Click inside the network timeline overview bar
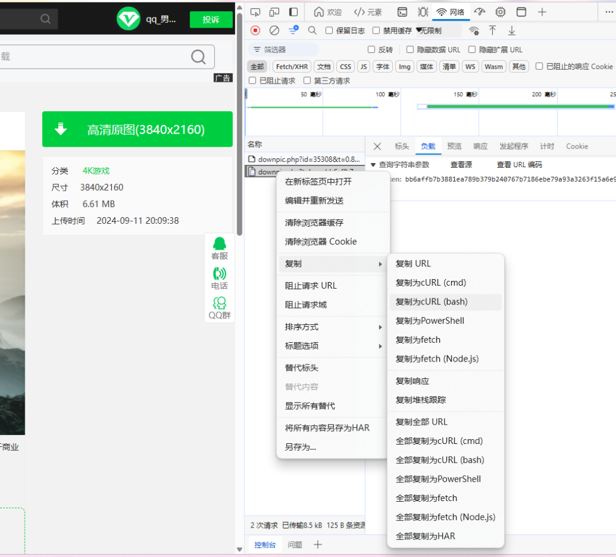 coord(421,111)
